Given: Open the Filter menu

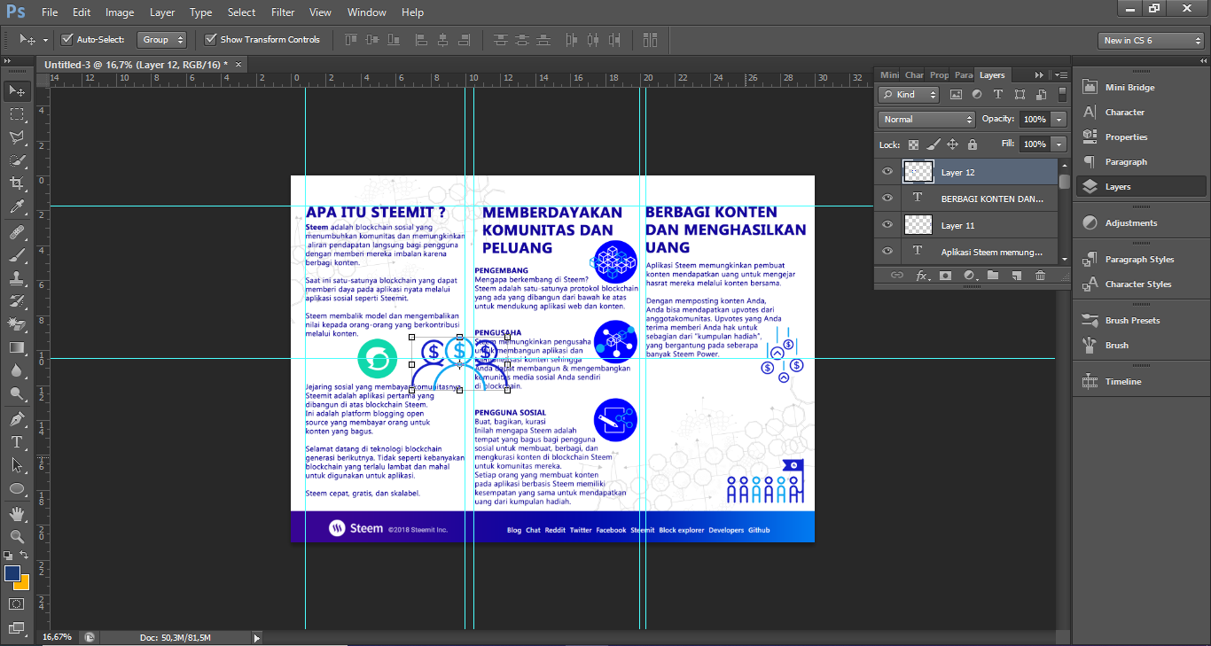Looking at the screenshot, I should click(x=283, y=12).
